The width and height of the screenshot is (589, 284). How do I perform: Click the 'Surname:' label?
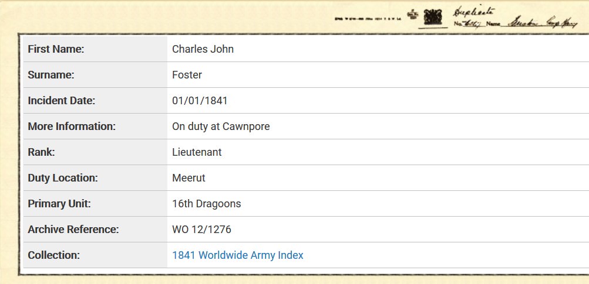[51, 75]
